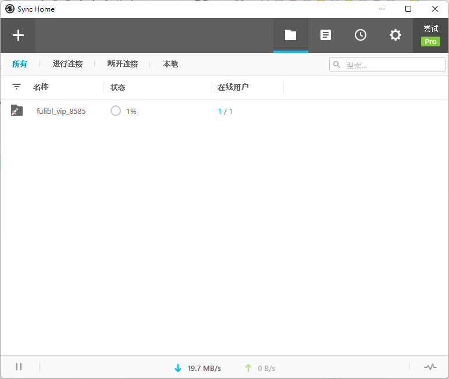Open the History clock icon

[x=361, y=35]
